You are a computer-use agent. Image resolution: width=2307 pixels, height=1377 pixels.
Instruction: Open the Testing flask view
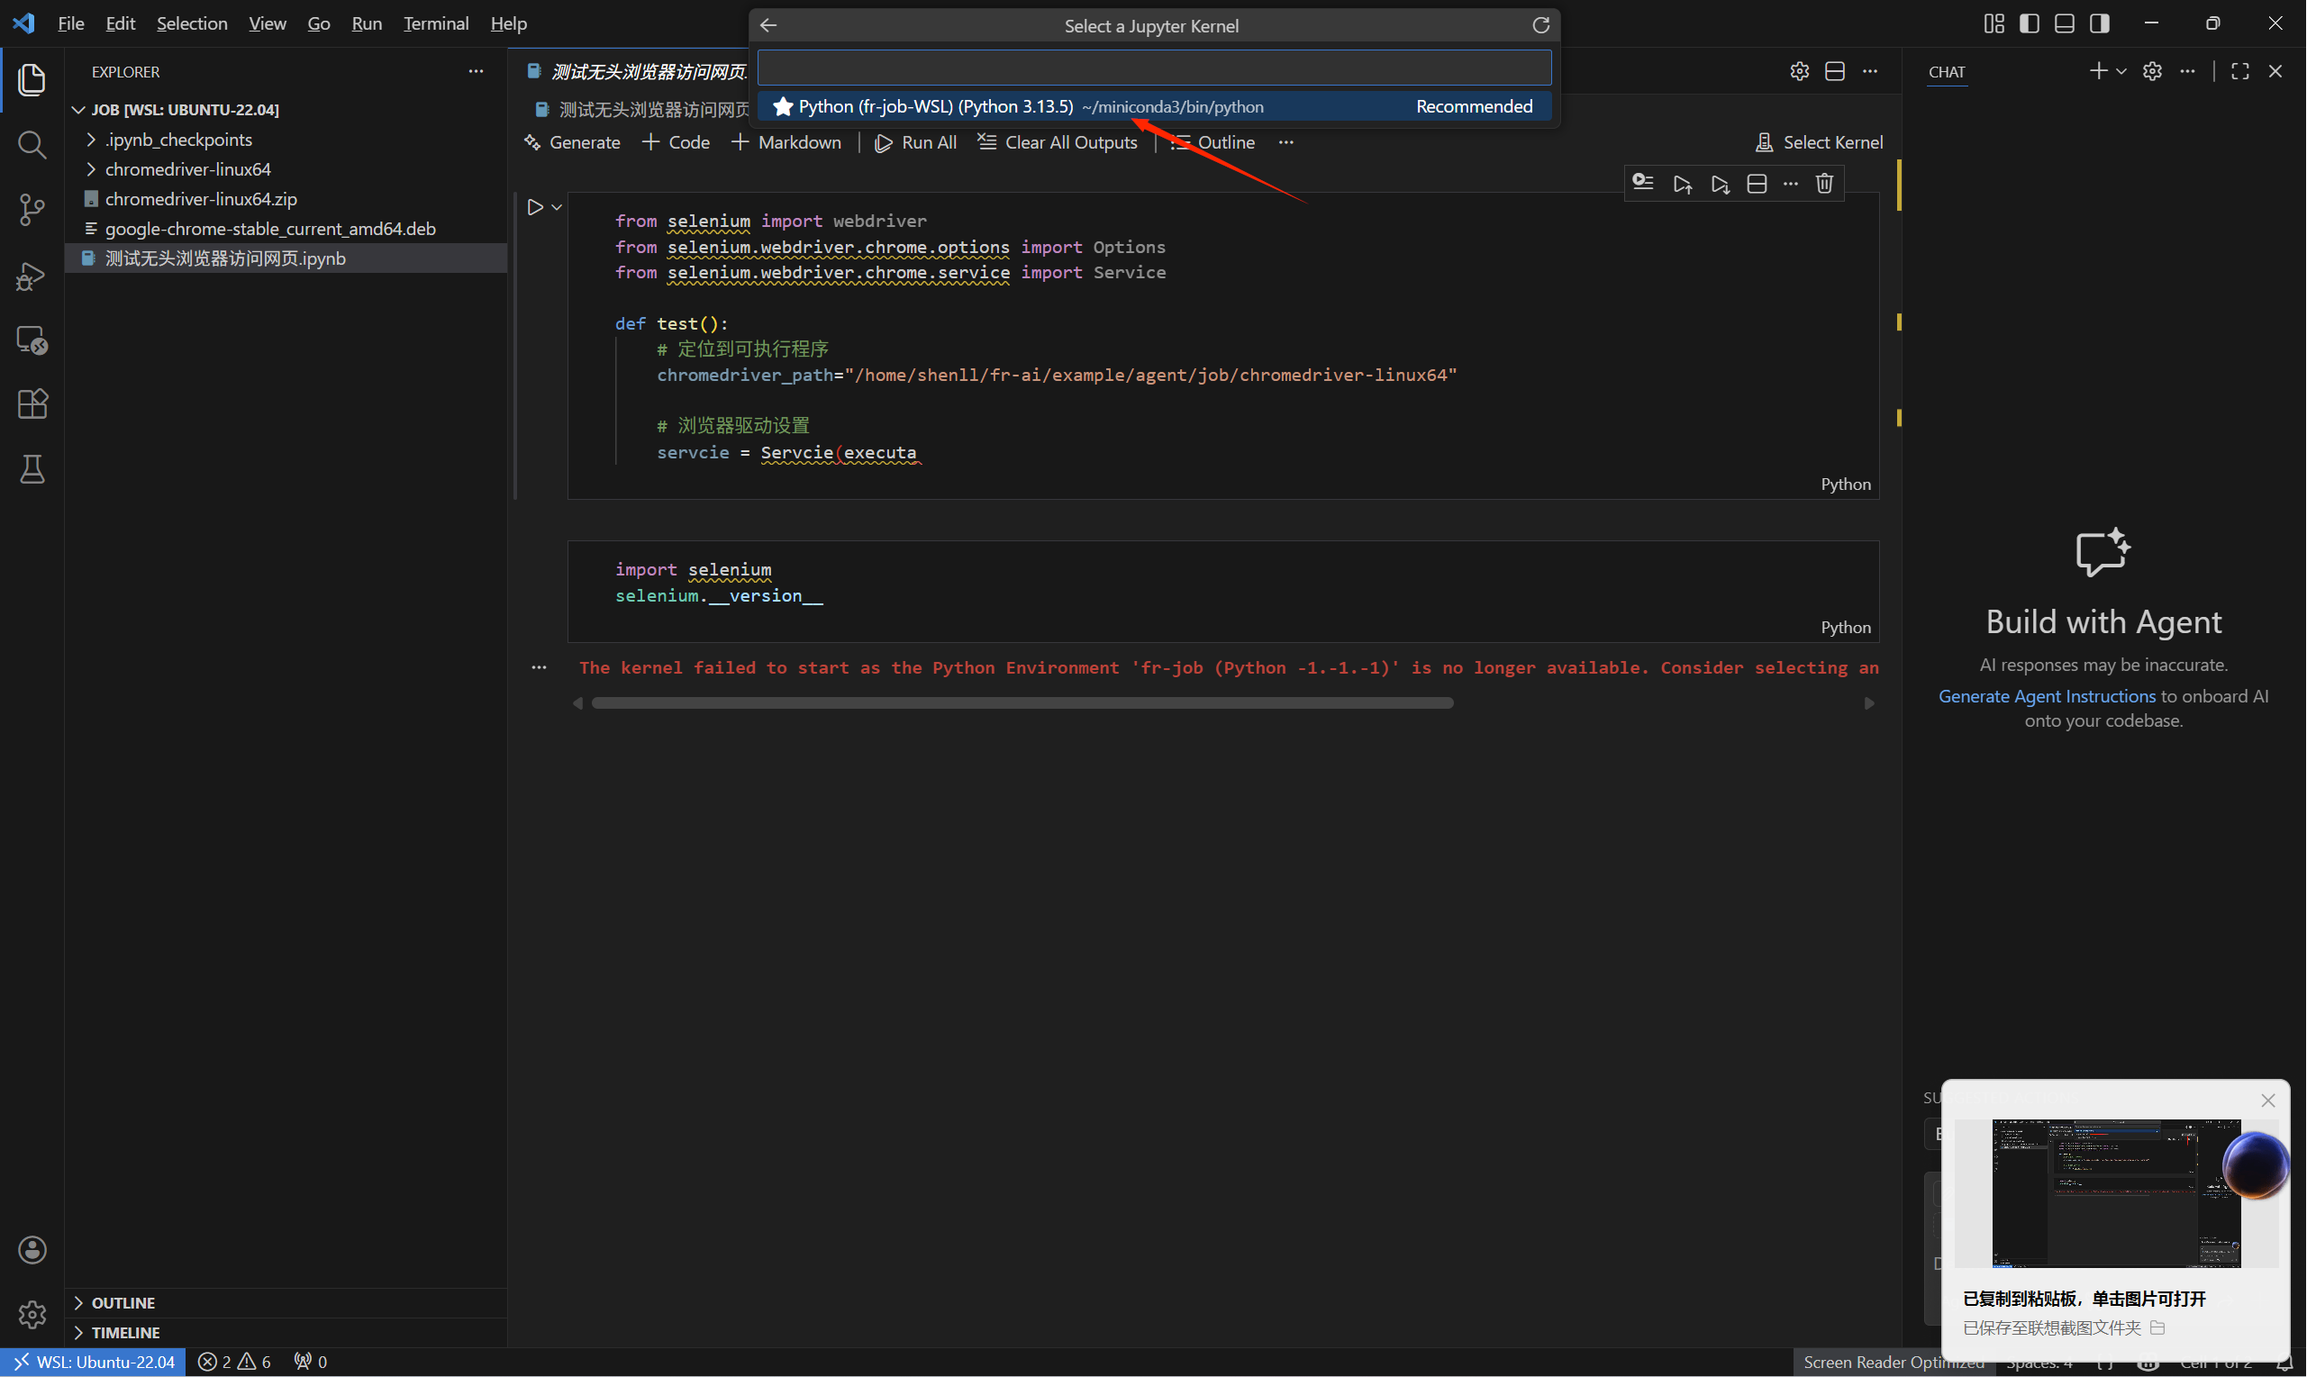pos(32,469)
